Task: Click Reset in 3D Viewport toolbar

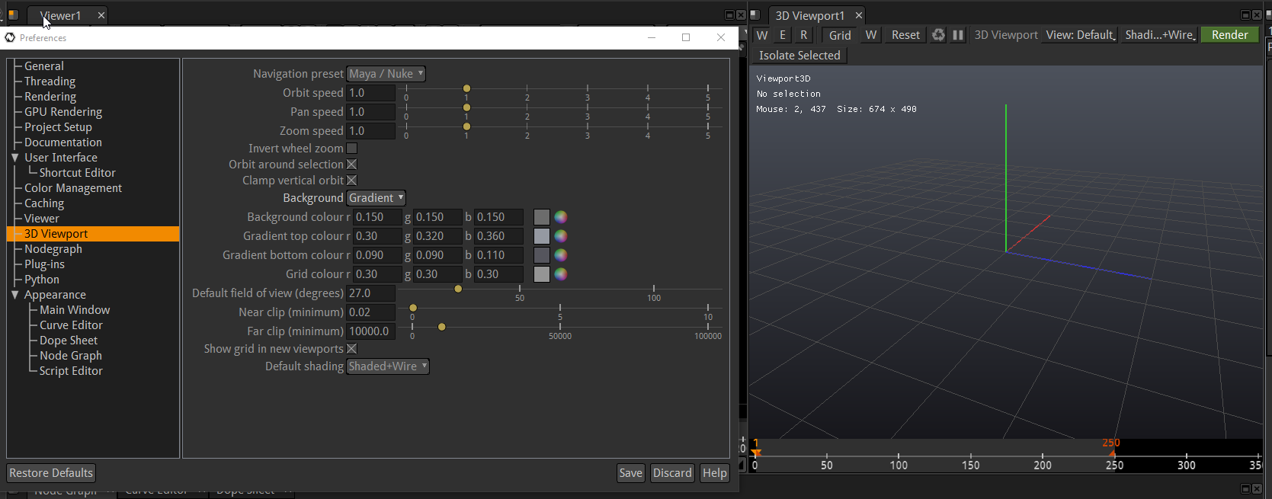Action: point(905,35)
